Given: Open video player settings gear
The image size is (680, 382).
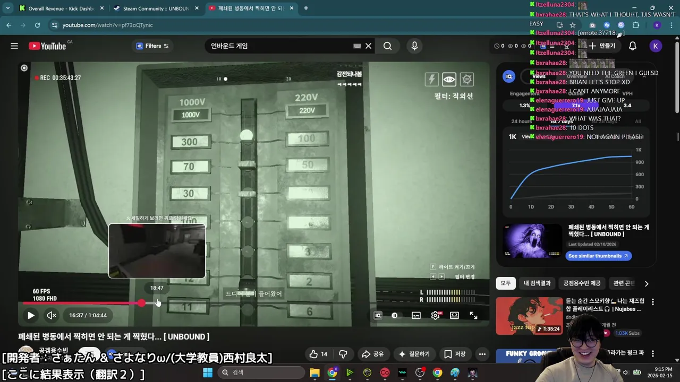Looking at the screenshot, I should 435,315.
